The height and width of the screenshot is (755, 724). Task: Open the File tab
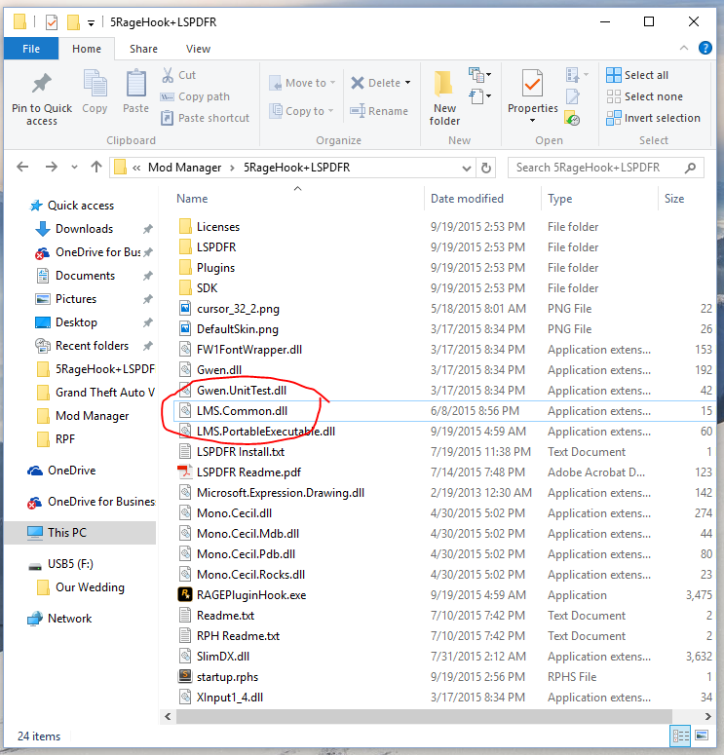pos(31,49)
